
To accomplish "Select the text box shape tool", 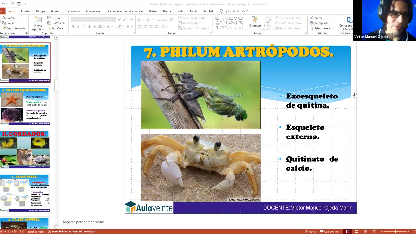I will (x=217, y=19).
